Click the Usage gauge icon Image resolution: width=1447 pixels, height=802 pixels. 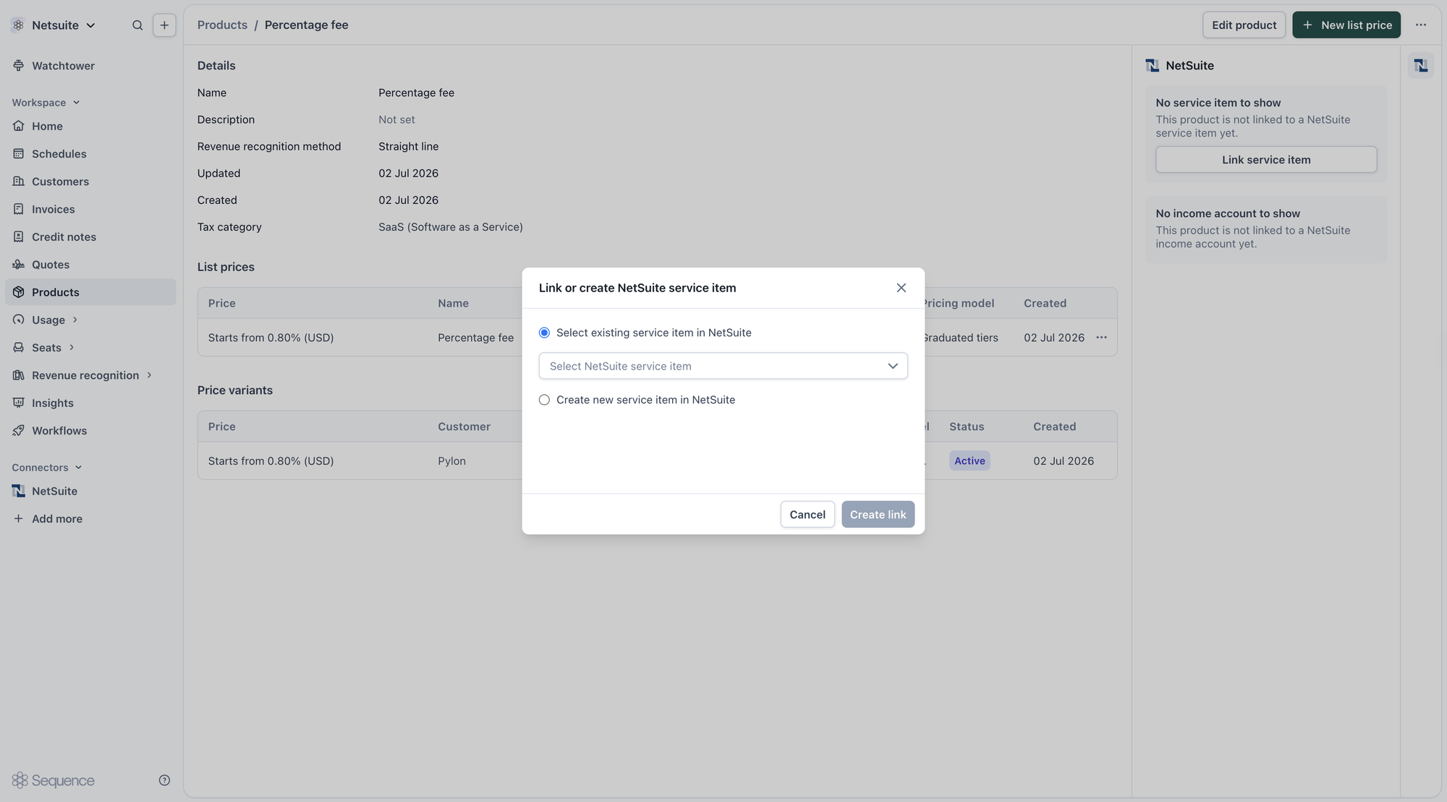click(x=19, y=320)
